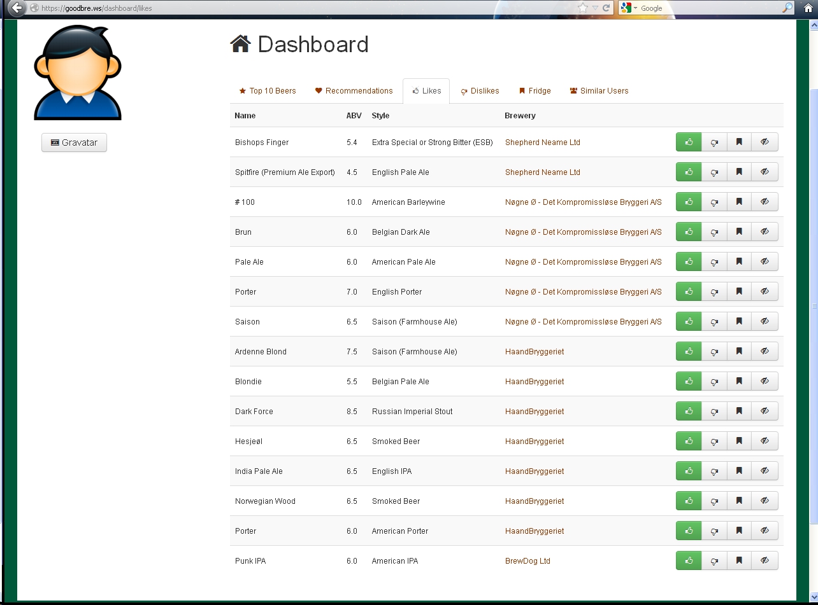Open the search engine dropdown next to Google
Image resolution: width=818 pixels, height=605 pixels.
pos(629,8)
